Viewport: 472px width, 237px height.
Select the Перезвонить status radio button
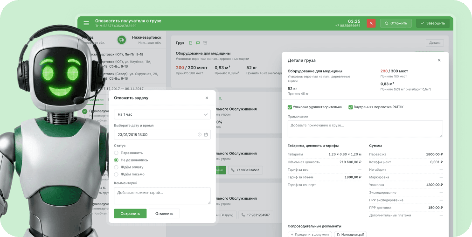[x=116, y=153]
